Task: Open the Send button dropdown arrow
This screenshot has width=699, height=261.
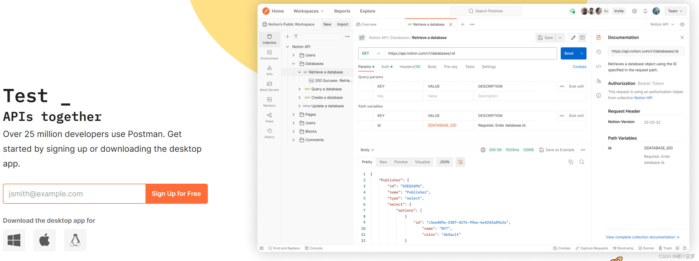Action: pos(581,54)
